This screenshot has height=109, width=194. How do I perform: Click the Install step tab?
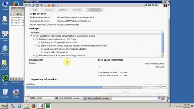[x=35, y=10]
